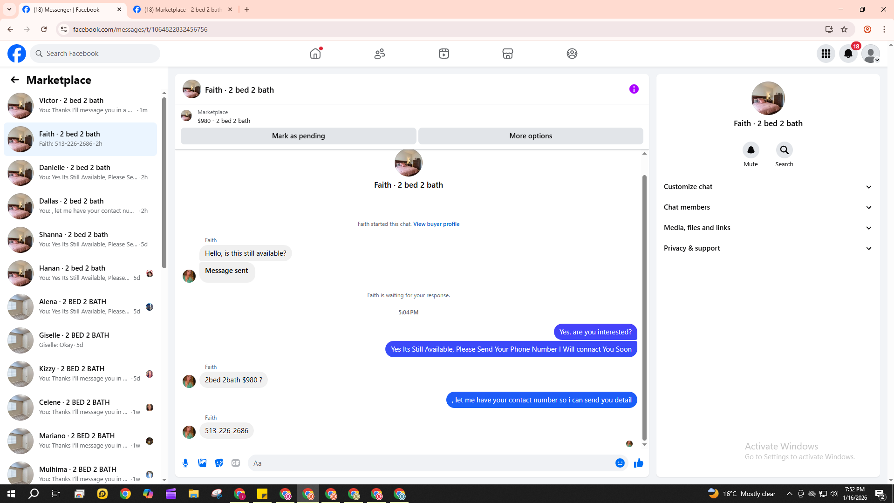This screenshot has width=894, height=503.
Task: Open View buyer profile link
Action: click(436, 224)
